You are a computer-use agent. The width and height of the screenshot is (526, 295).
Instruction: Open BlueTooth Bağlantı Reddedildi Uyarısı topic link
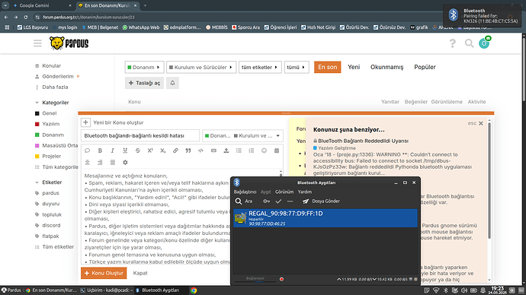click(363, 141)
